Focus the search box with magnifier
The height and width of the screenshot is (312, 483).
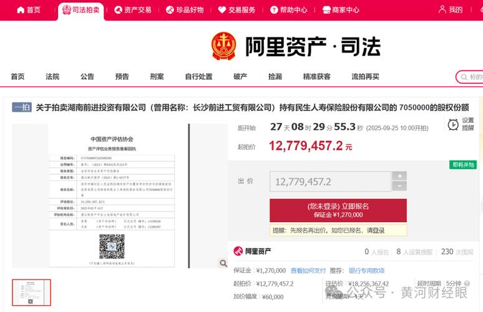click(470, 77)
